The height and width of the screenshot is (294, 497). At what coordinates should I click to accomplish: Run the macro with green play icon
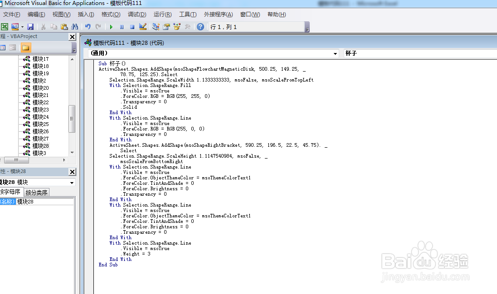(x=111, y=27)
